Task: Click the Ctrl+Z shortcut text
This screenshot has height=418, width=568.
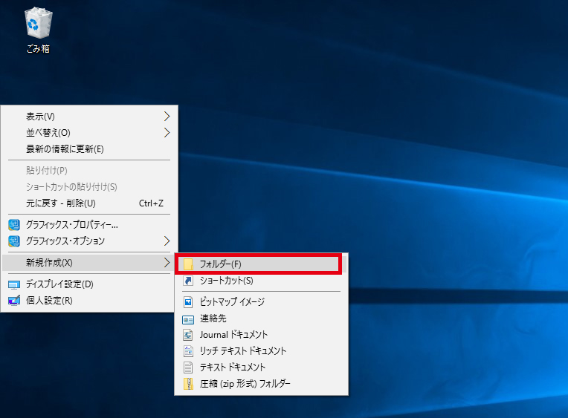Action: point(151,203)
